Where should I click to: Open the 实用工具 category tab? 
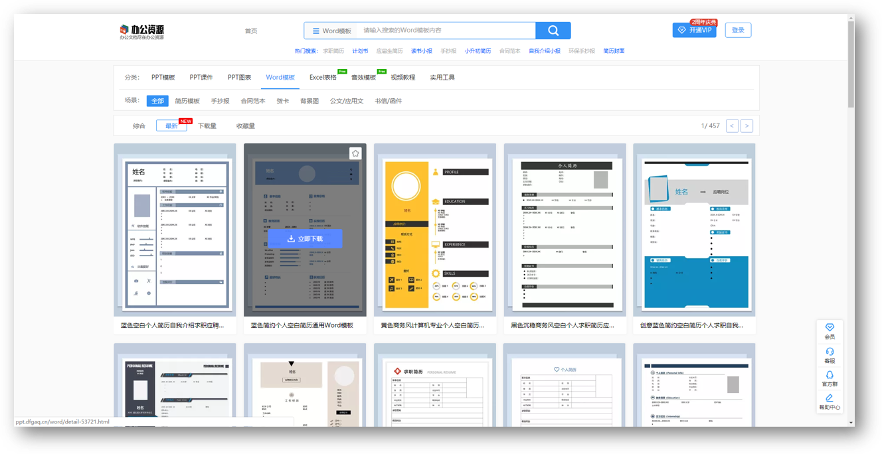point(442,78)
